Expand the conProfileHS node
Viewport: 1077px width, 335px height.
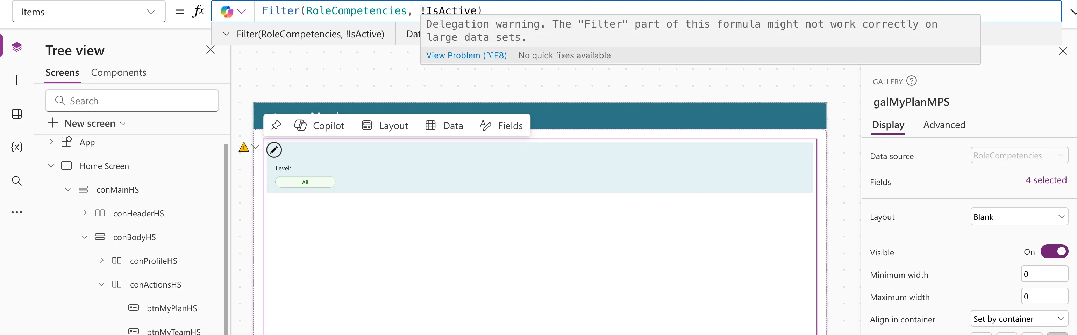pos(102,260)
